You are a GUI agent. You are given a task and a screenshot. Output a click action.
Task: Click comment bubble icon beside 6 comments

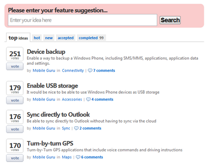tap(78, 157)
